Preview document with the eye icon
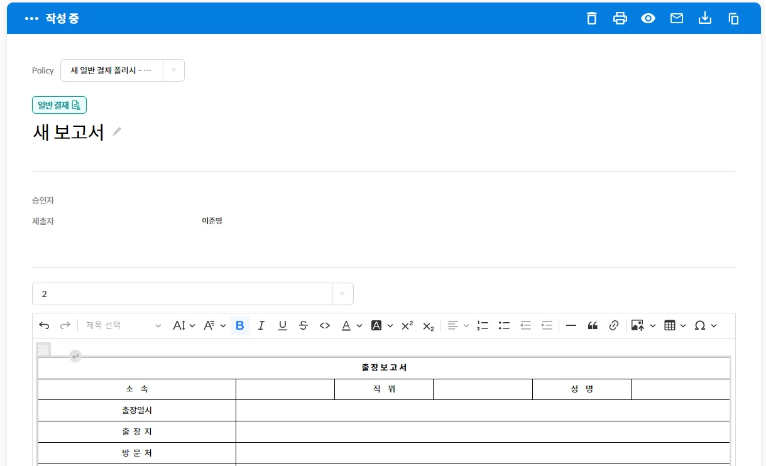 (x=648, y=18)
